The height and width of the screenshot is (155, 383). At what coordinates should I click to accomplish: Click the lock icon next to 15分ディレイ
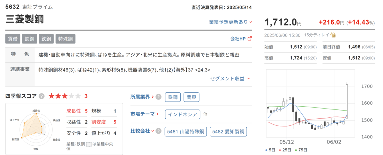pyautogui.click(x=333, y=35)
